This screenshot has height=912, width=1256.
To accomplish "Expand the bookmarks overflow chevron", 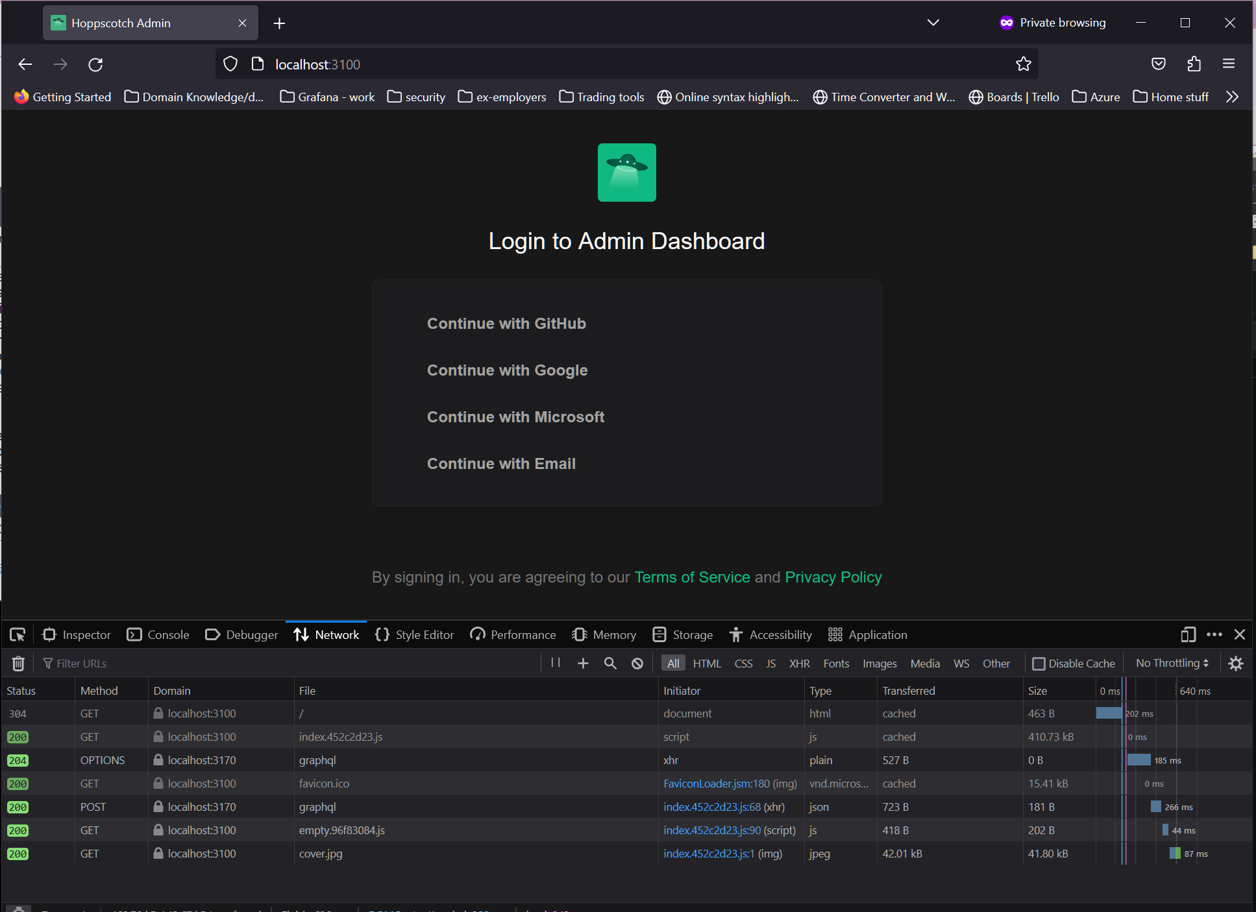I will pyautogui.click(x=1231, y=96).
